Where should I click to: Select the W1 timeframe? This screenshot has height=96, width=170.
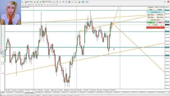[x=53, y=5]
